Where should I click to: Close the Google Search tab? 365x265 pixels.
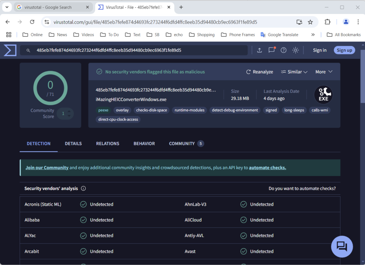coord(87,7)
